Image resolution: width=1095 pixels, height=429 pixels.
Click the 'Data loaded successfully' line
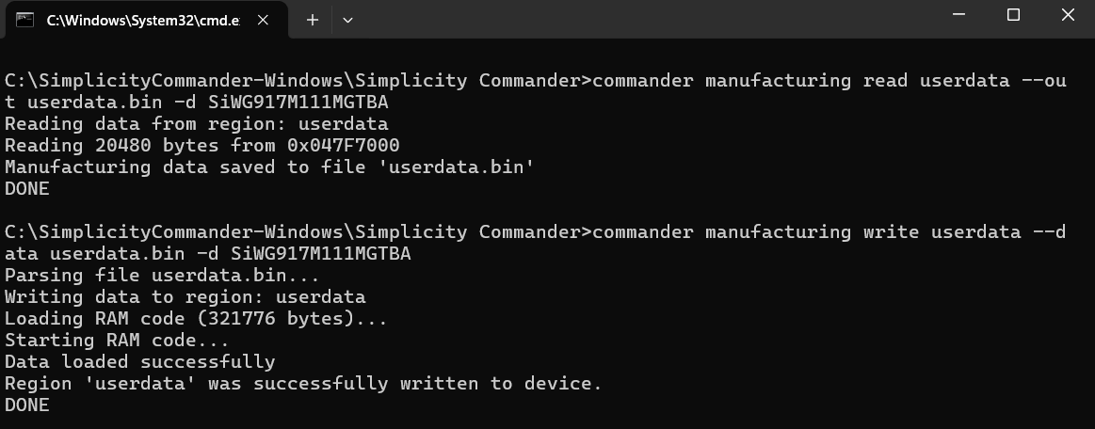click(x=139, y=362)
